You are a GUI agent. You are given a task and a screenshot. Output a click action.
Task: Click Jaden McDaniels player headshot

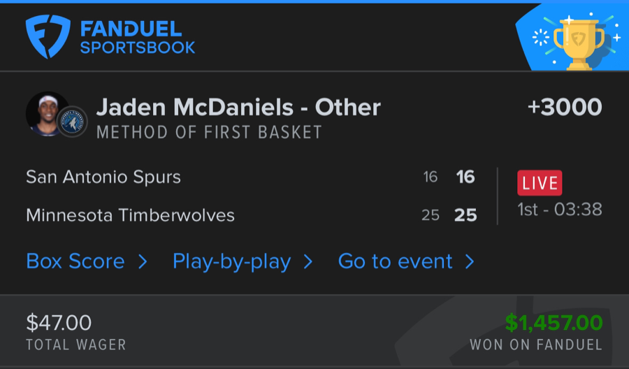point(46,113)
